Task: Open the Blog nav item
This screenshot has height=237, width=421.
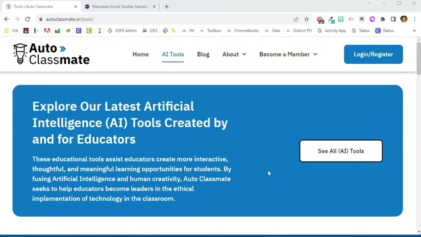Action: (x=203, y=54)
